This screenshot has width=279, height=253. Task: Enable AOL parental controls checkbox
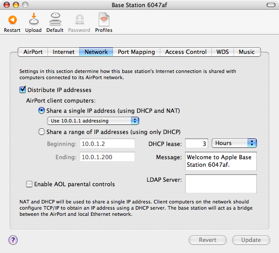click(x=29, y=184)
